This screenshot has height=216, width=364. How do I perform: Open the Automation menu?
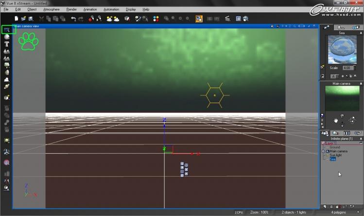(x=111, y=9)
